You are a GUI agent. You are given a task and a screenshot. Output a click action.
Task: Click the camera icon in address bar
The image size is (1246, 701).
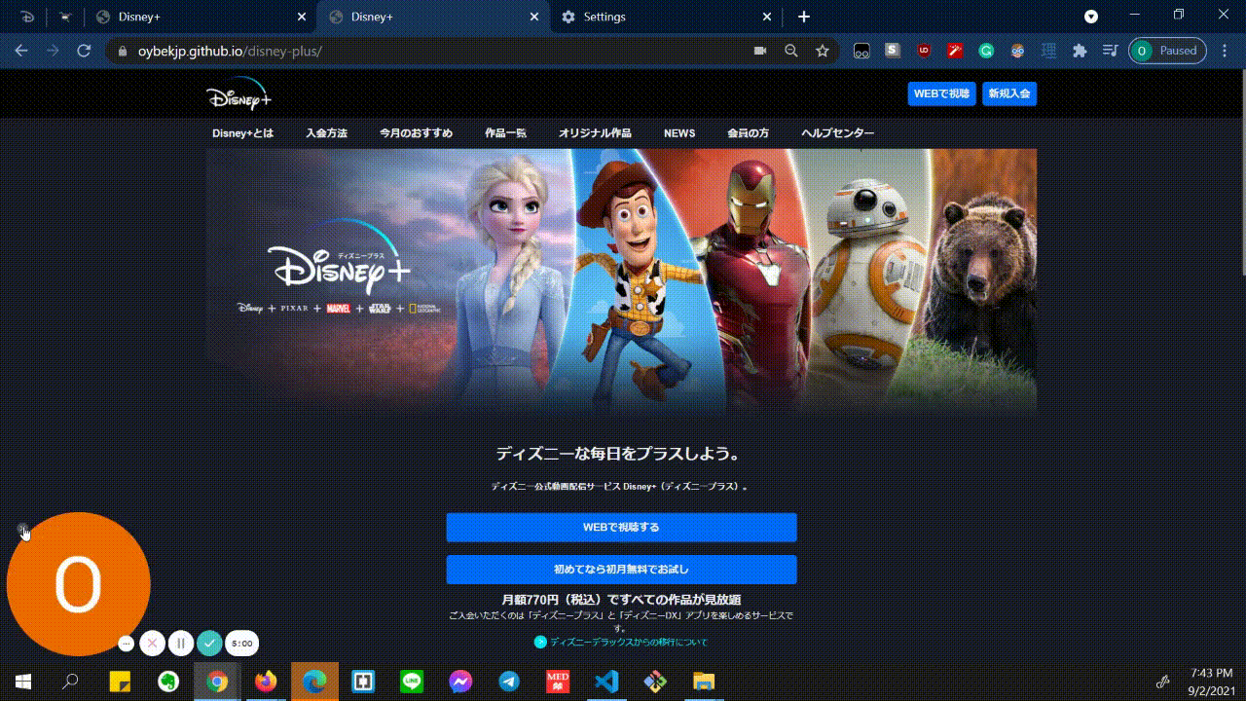click(x=760, y=51)
